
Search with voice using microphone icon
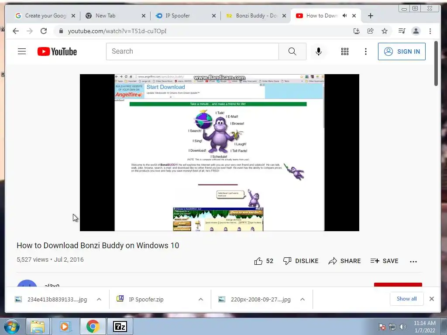[x=319, y=51]
